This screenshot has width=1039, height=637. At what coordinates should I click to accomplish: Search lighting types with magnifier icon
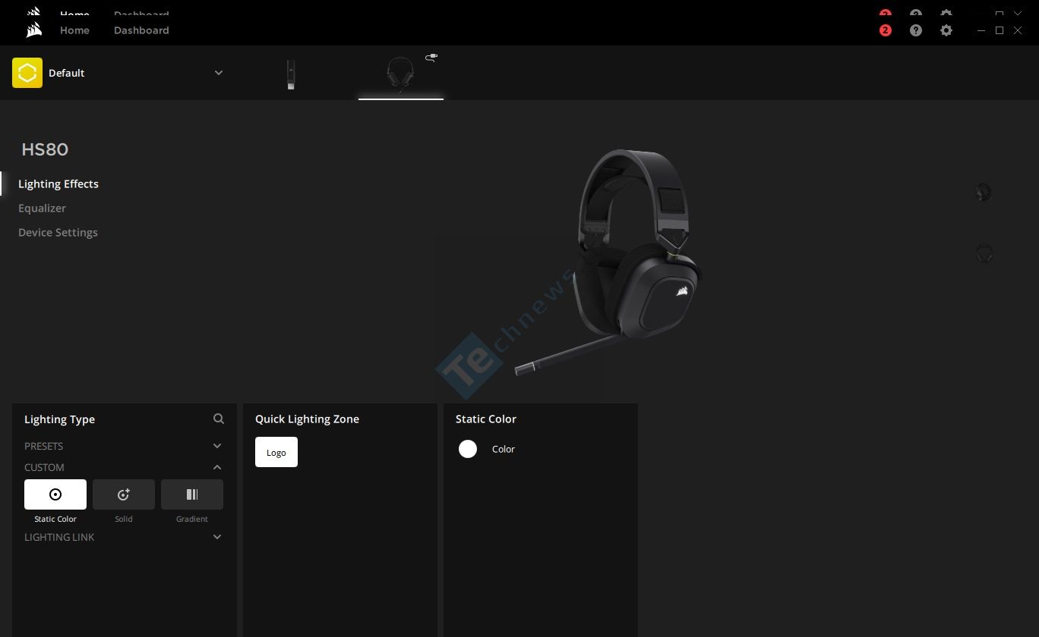click(x=219, y=419)
